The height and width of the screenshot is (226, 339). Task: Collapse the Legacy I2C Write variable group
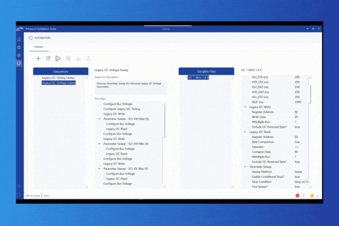[x=245, y=107]
